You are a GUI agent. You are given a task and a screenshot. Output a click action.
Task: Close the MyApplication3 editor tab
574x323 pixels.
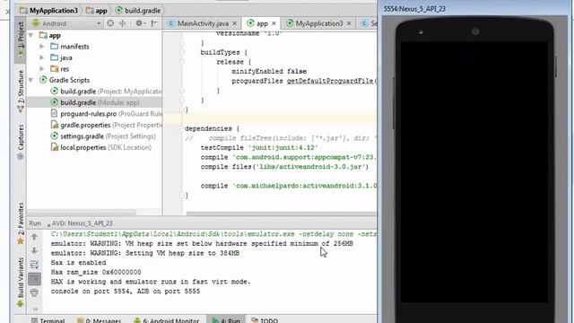349,23
